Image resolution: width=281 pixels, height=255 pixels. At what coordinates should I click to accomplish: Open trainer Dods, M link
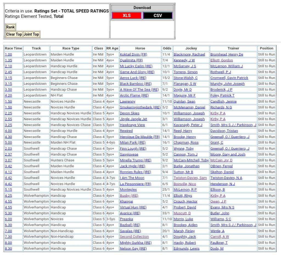coord(217,248)
